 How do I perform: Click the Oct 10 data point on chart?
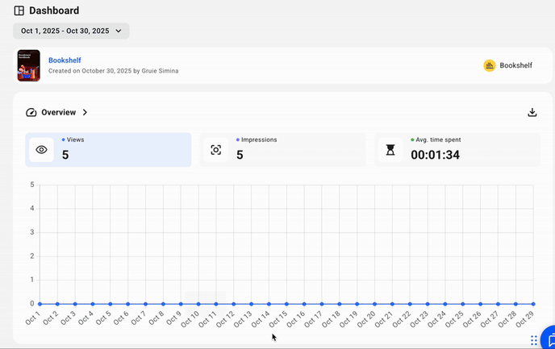click(198, 304)
